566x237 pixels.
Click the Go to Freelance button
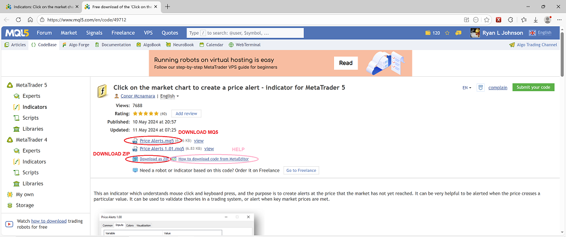click(x=301, y=171)
